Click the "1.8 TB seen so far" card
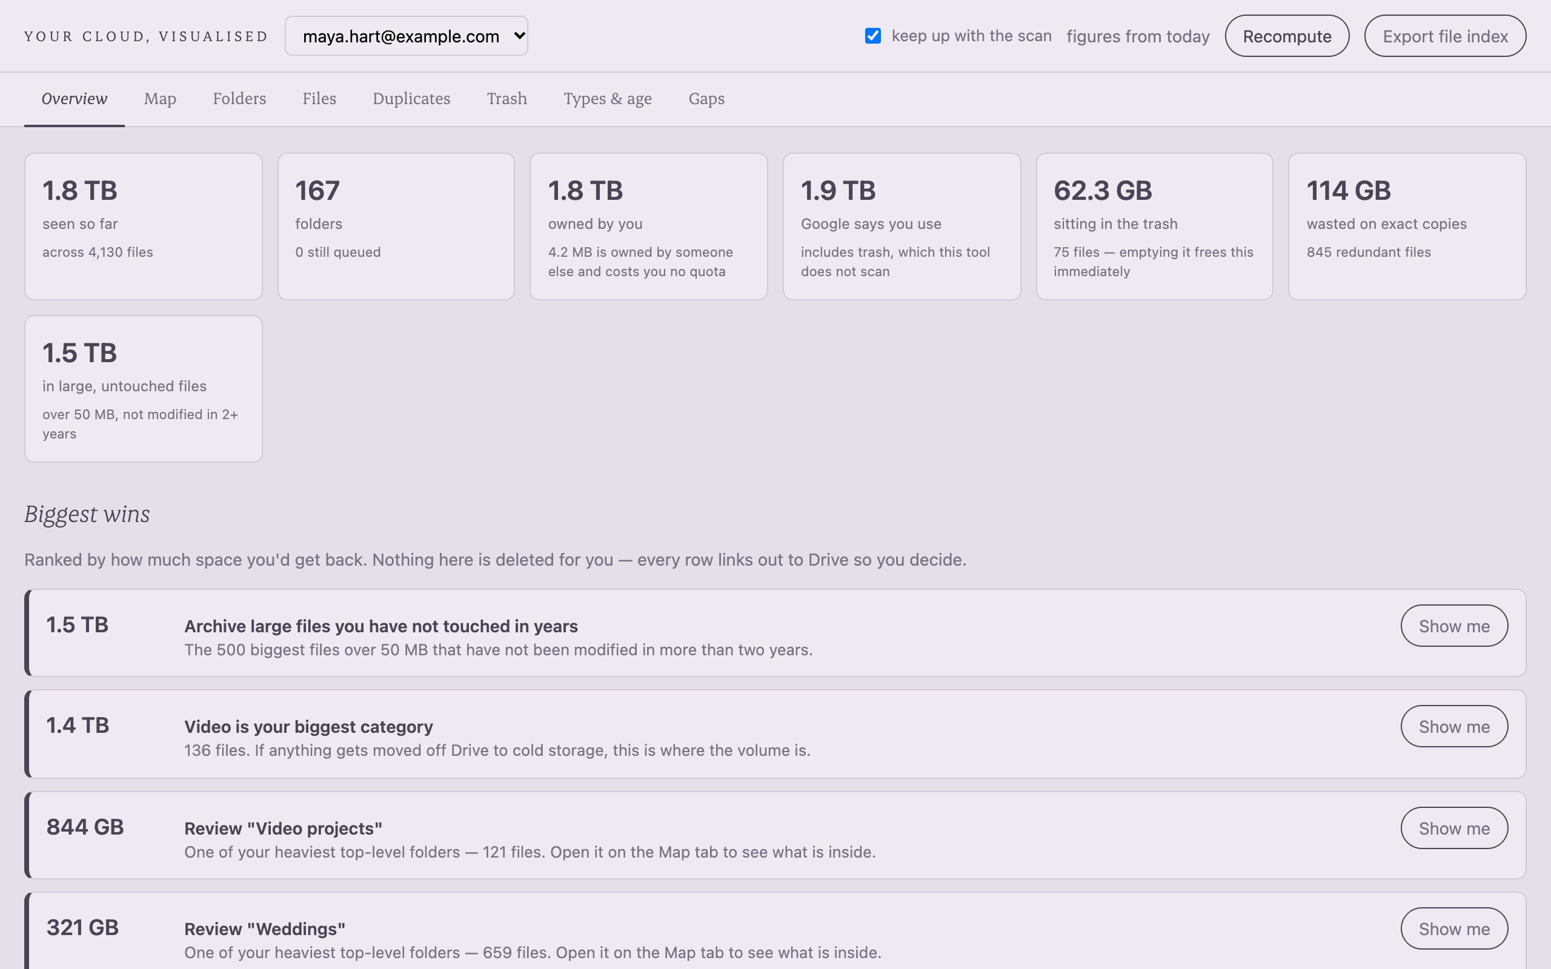Viewport: 1551px width, 969px height. [144, 227]
